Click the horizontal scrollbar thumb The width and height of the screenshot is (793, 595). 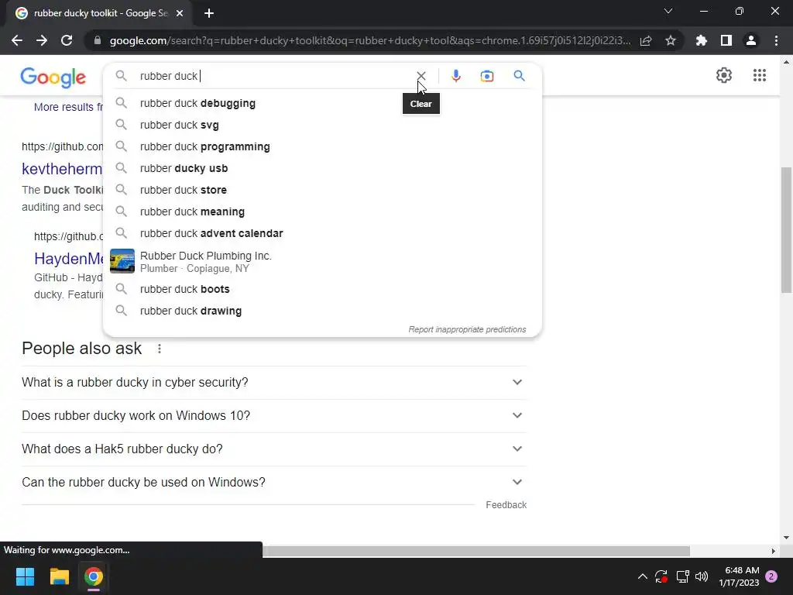pyautogui.click(x=476, y=551)
